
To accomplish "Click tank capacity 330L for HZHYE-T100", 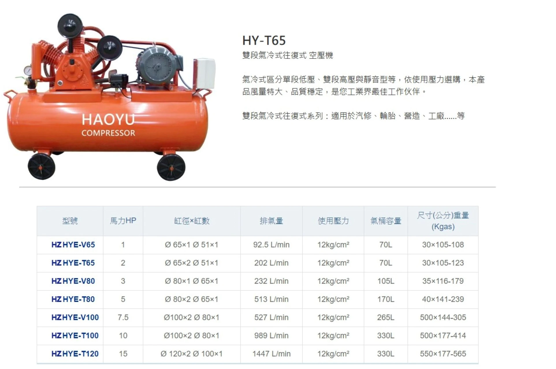I will [x=386, y=336].
